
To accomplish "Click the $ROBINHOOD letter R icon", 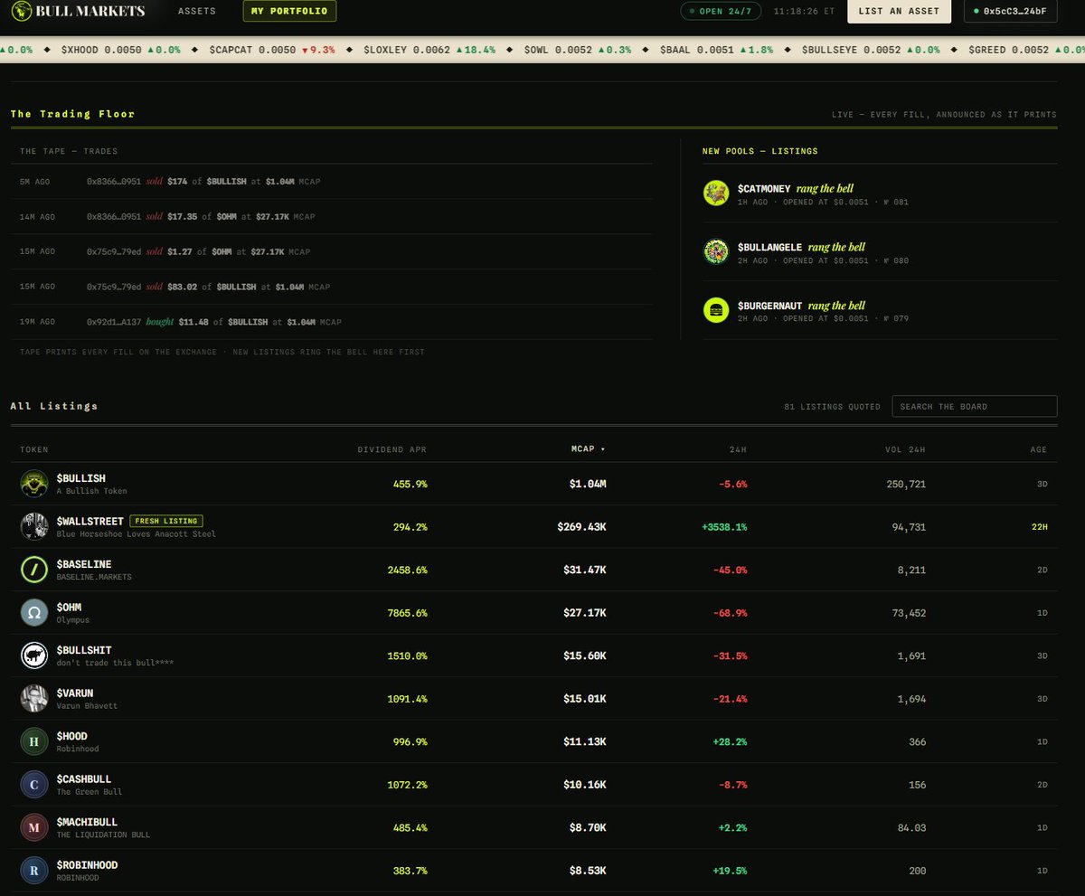I will tap(33, 870).
